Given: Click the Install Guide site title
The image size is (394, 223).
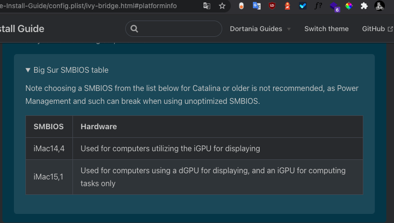Looking at the screenshot, I should tap(22, 29).
